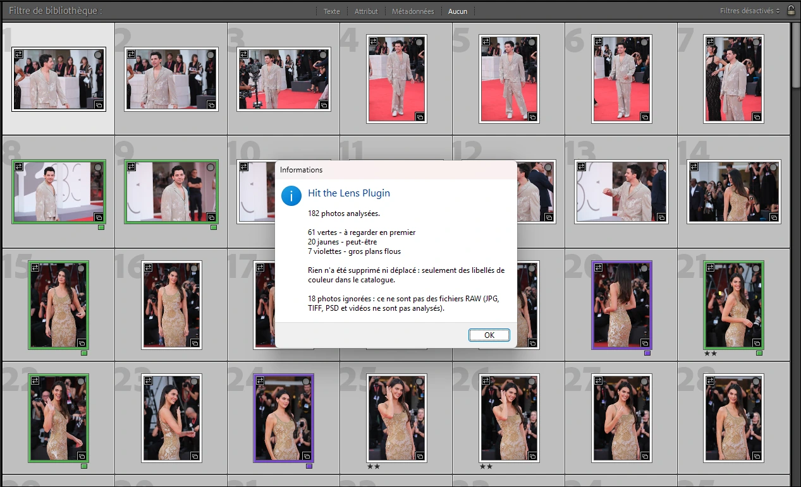801x487 pixels.
Task: Toggle quick collection circle on photo 5
Action: tap(532, 42)
